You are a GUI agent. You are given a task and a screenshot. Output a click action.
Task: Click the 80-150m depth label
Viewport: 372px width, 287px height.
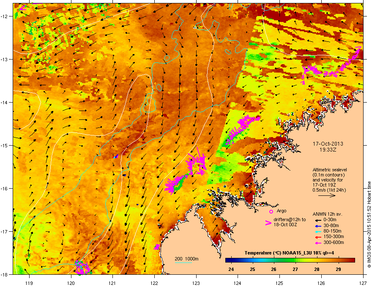point(332,231)
